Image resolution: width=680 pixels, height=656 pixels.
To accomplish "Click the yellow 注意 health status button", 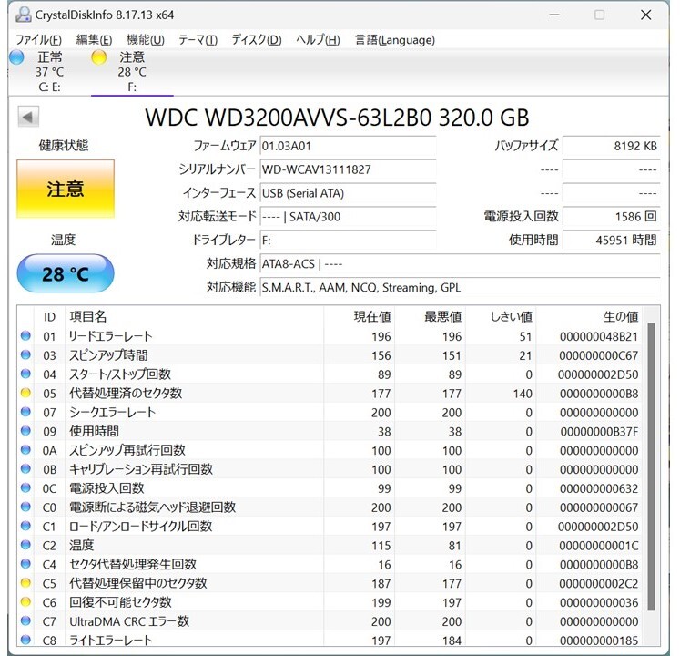I will click(66, 189).
